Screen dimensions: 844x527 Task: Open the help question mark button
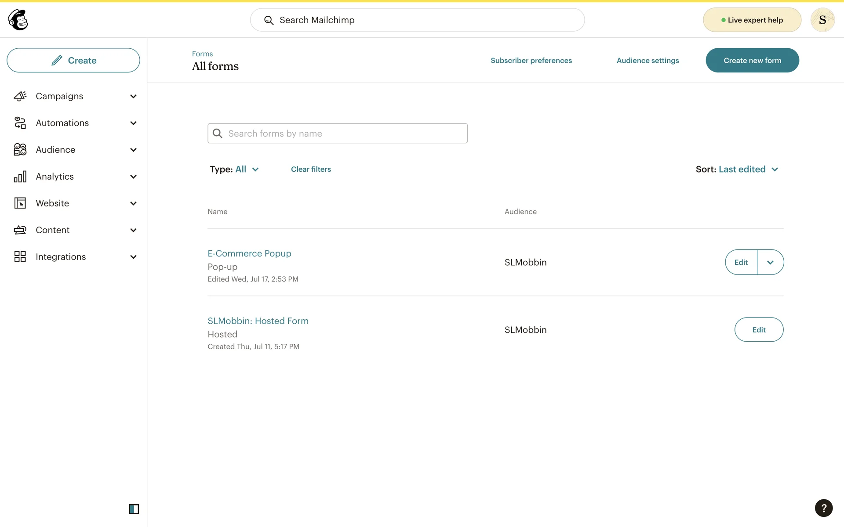(823, 508)
